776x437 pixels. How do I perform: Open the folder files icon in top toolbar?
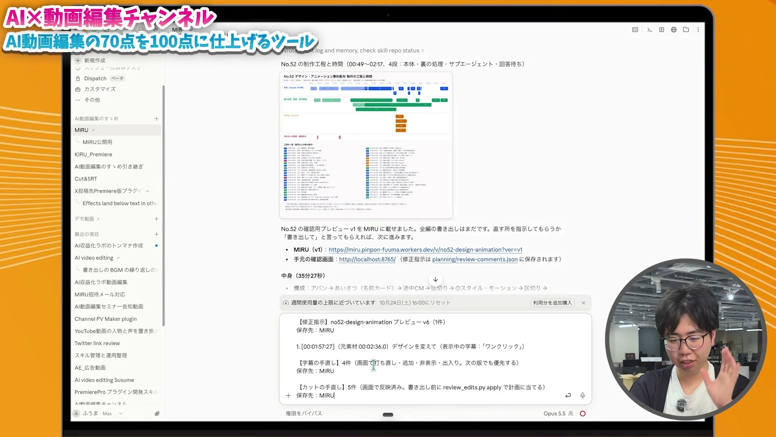pyautogui.click(x=686, y=30)
